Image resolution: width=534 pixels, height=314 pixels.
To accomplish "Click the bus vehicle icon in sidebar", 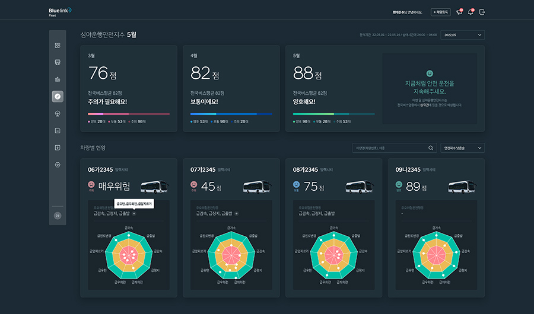I will click(x=58, y=62).
